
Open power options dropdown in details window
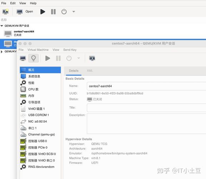tap(79, 58)
